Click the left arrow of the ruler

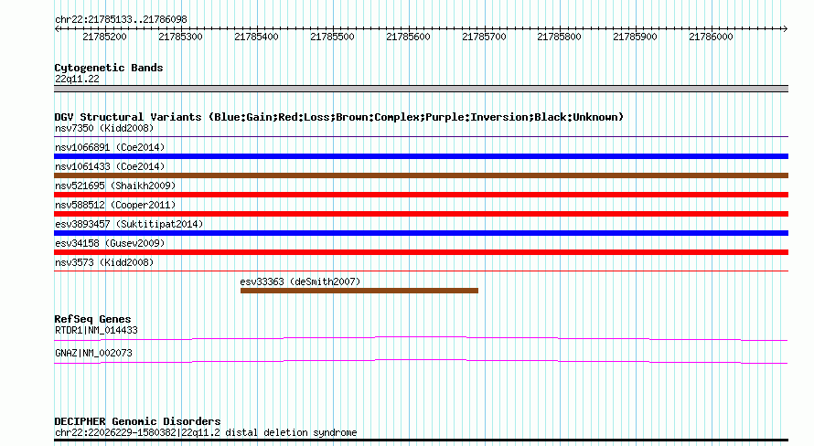coord(57,29)
